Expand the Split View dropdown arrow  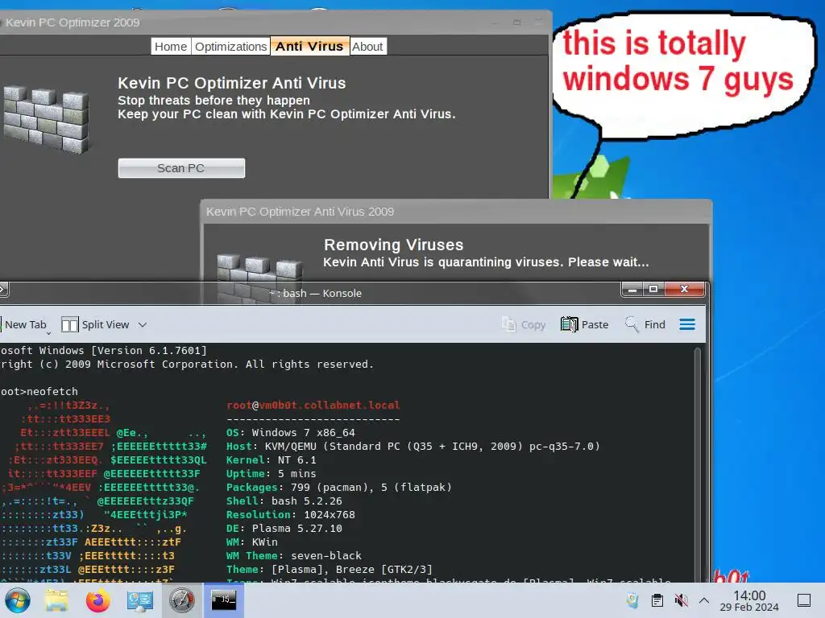tap(142, 325)
